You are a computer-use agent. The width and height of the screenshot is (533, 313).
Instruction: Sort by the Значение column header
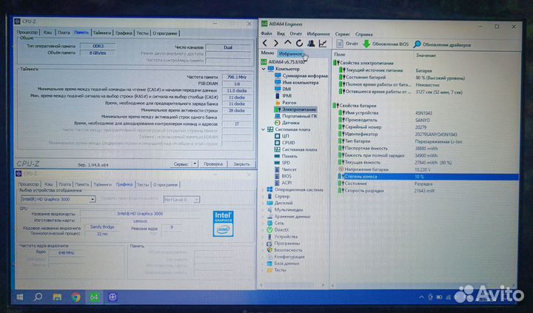point(426,55)
